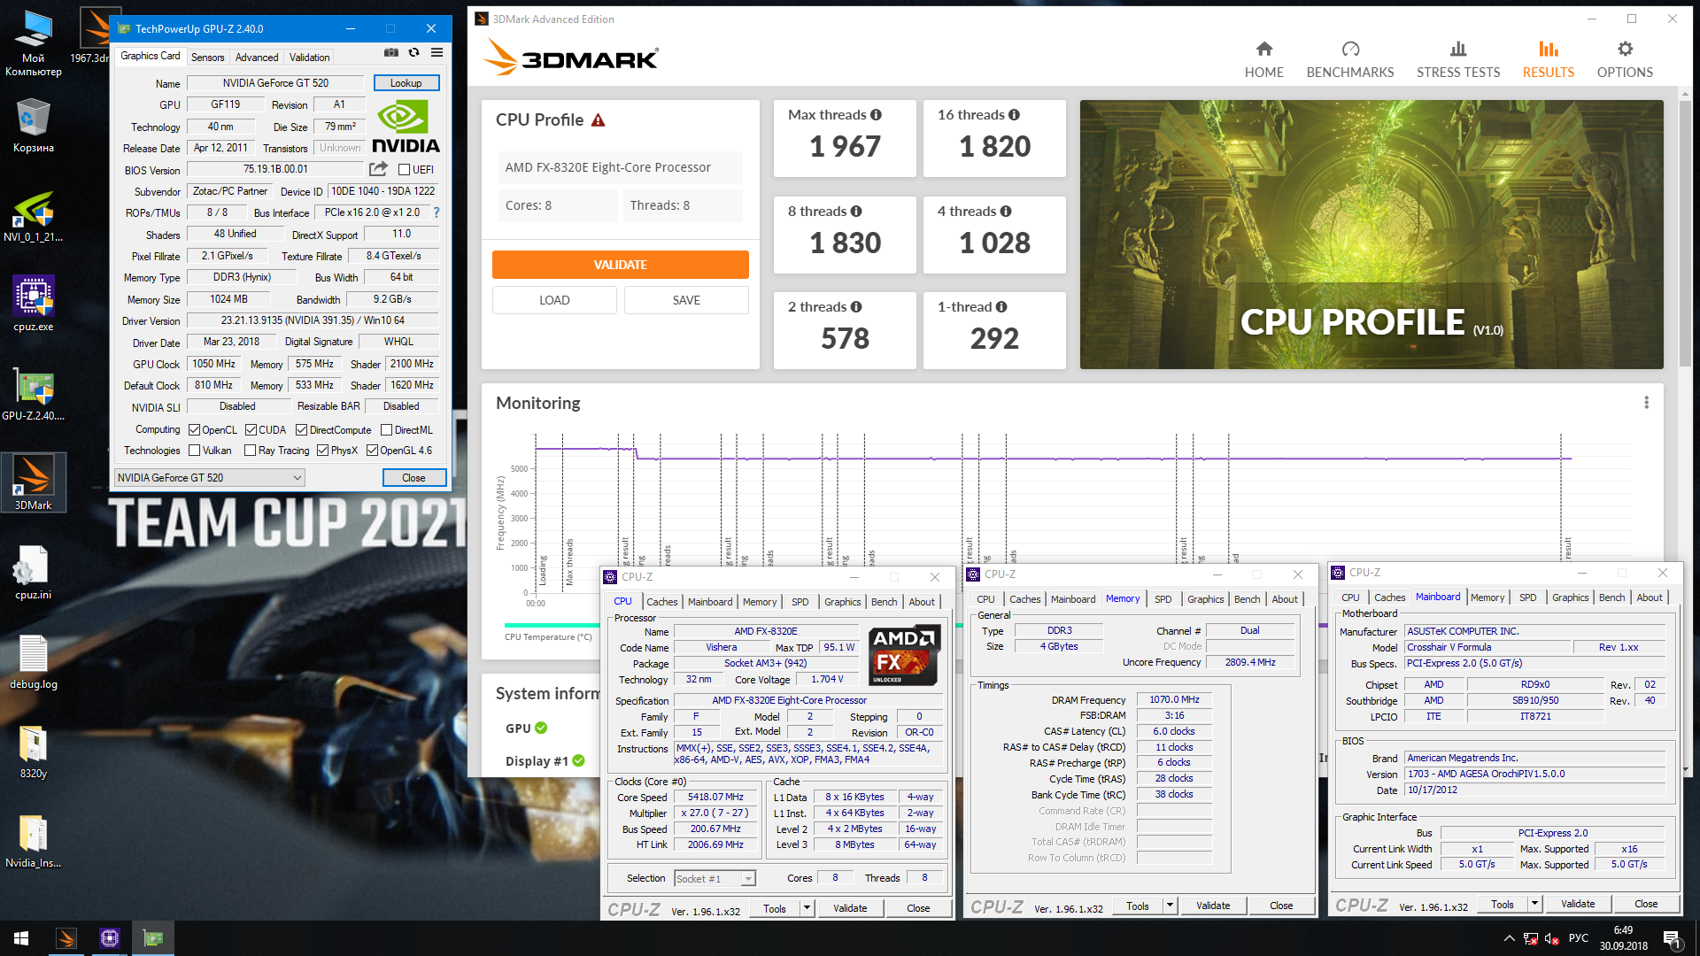The width and height of the screenshot is (1700, 956).
Task: Toggle the Vulkan checkbox
Action: (194, 451)
